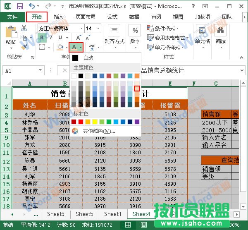Click the Select All corner triangle
The image size is (248, 230).
[x=8, y=83]
